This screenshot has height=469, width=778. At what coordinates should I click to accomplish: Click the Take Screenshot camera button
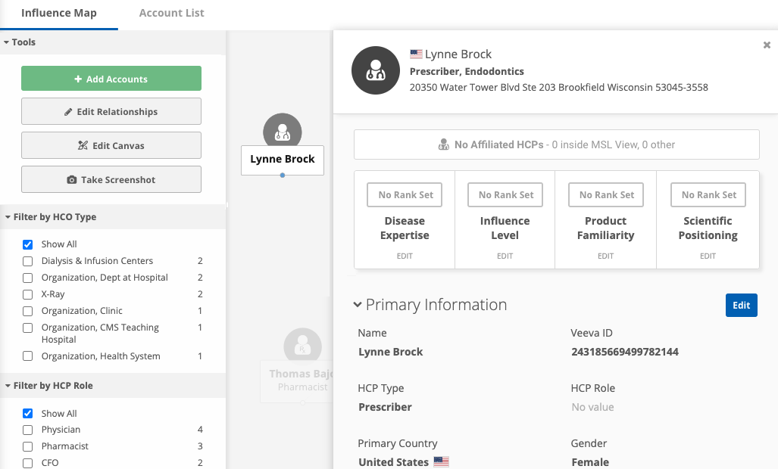click(x=111, y=180)
